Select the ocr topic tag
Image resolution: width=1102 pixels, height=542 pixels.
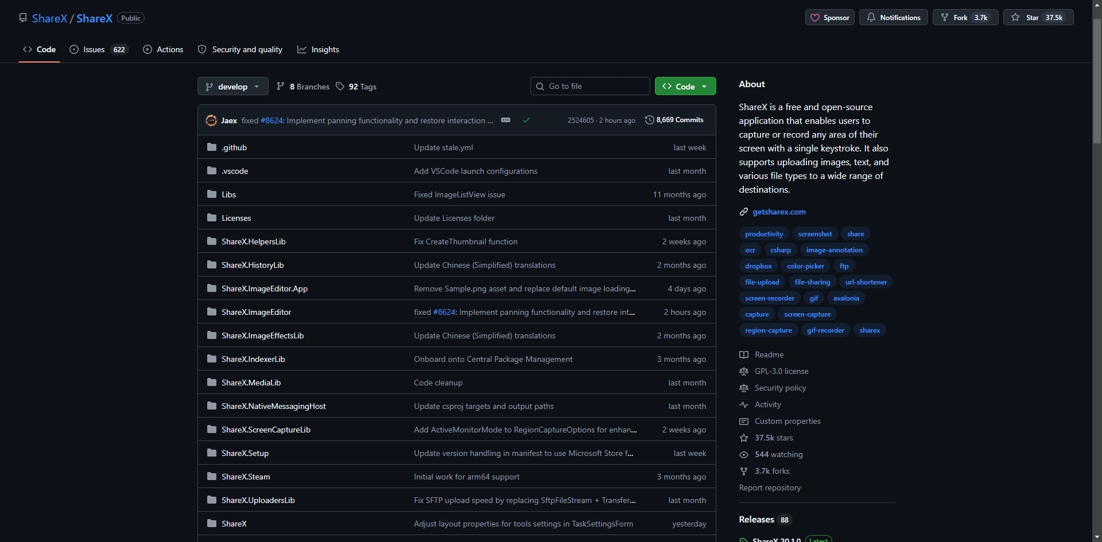(x=750, y=250)
